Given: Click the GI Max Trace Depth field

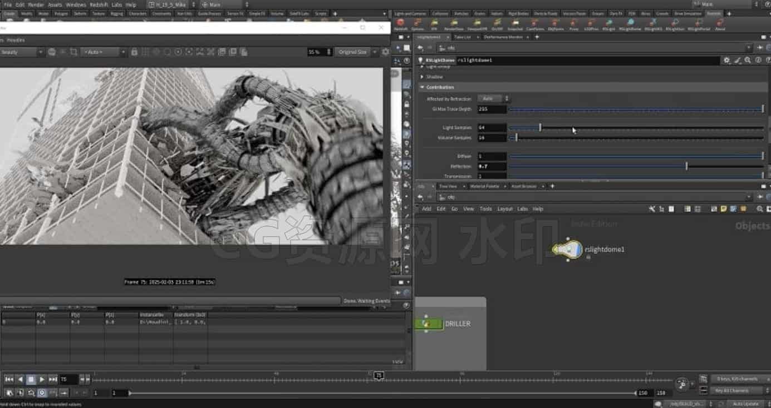Looking at the screenshot, I should pyautogui.click(x=492, y=109).
